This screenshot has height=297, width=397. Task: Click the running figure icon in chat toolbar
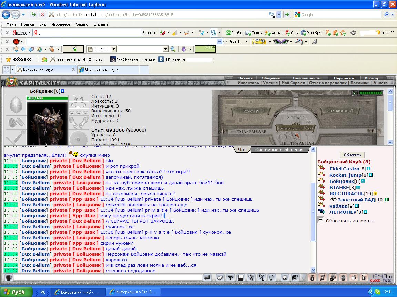(251, 278)
